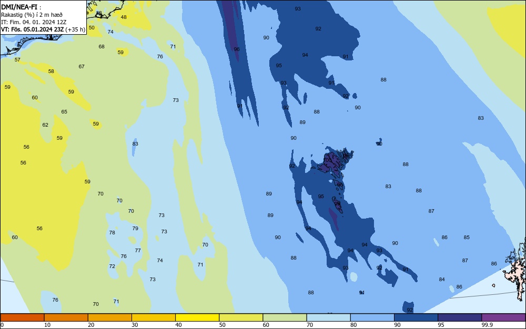This screenshot has width=526, height=329.
Task: Click the map value '72'
Action: [x=112, y=266]
